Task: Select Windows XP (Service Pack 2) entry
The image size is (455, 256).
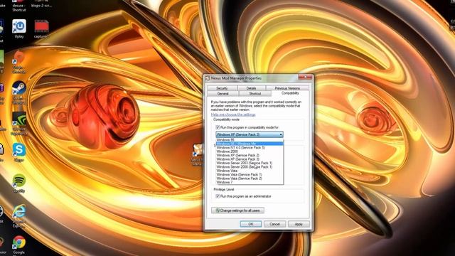Action: point(250,155)
